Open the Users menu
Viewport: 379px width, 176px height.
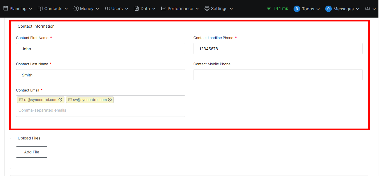point(117,9)
